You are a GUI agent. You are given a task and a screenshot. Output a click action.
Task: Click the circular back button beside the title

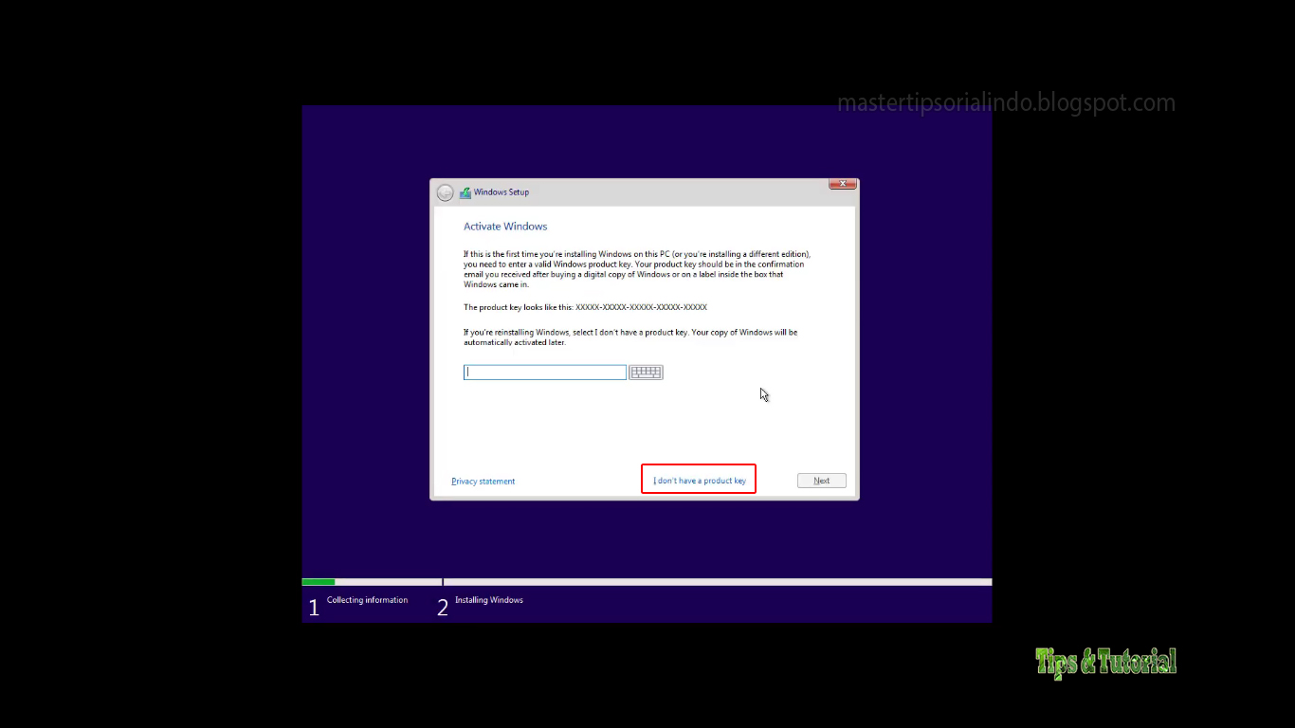pos(445,191)
